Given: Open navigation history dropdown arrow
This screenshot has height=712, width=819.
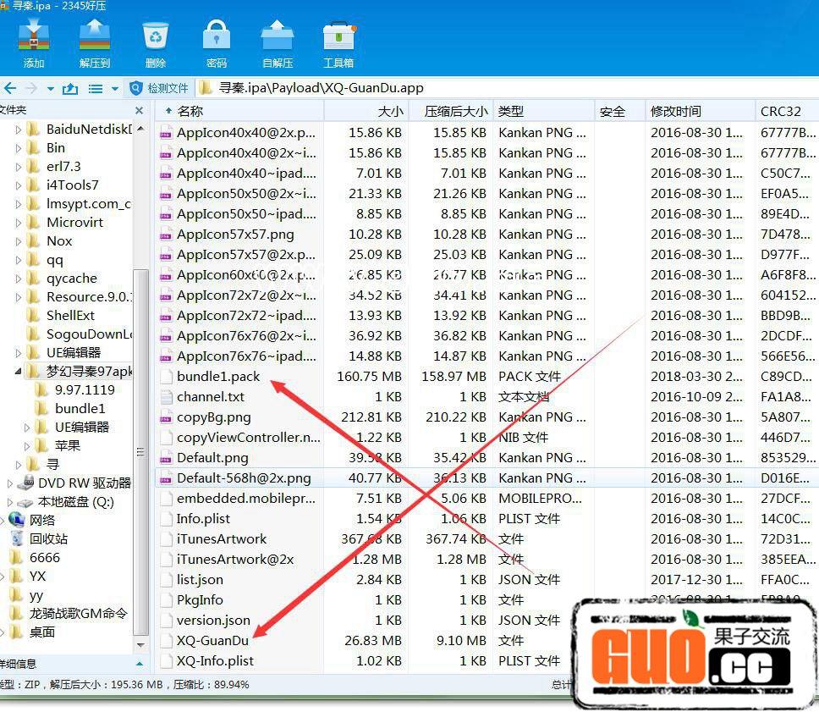Looking at the screenshot, I should 51,89.
